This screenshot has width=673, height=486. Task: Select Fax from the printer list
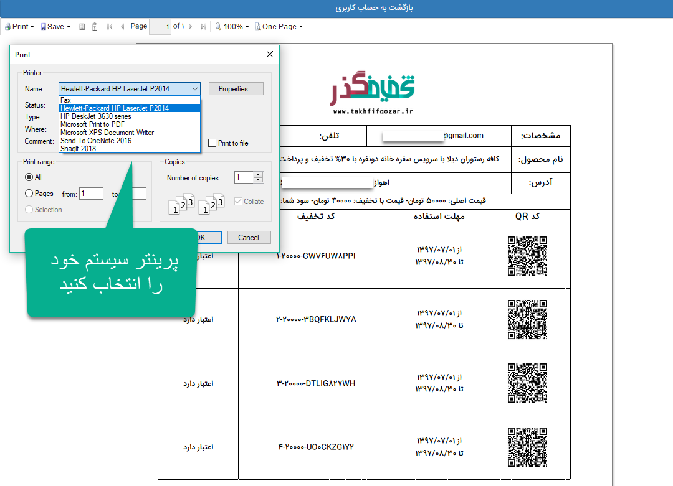130,100
